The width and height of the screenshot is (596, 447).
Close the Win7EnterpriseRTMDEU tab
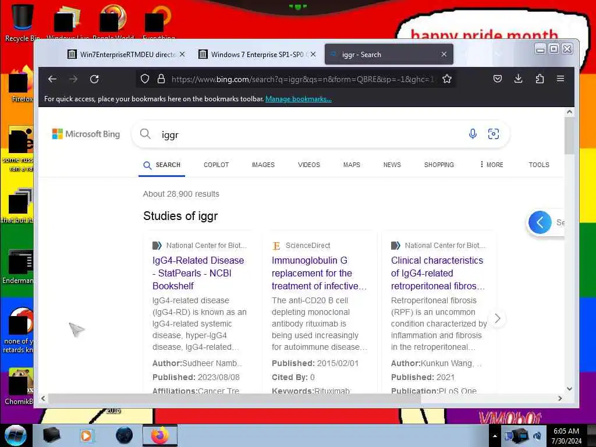182,54
